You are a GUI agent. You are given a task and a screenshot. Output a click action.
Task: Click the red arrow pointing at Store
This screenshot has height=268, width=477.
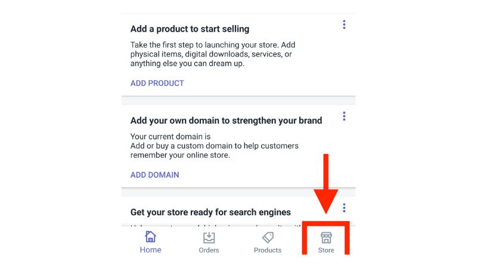pos(326,184)
